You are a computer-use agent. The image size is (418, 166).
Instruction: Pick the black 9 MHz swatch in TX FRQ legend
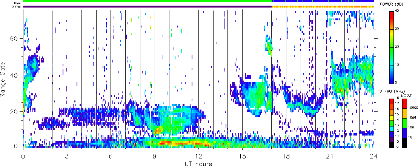[x=392, y=145]
